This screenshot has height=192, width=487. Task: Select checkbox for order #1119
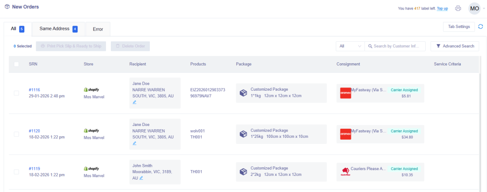17,172
